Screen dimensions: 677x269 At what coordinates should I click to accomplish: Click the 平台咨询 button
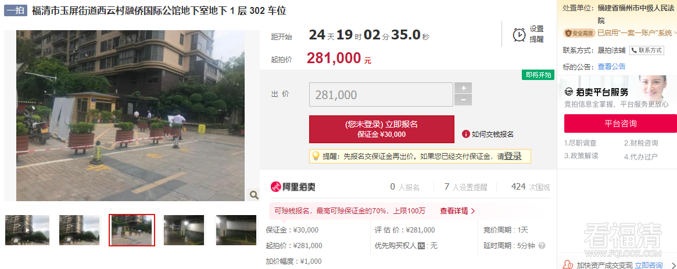(621, 123)
